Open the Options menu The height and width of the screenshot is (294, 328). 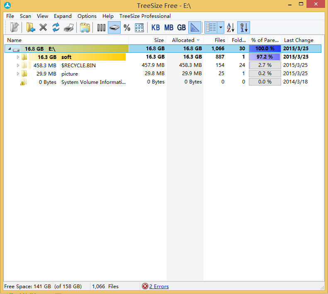(87, 16)
